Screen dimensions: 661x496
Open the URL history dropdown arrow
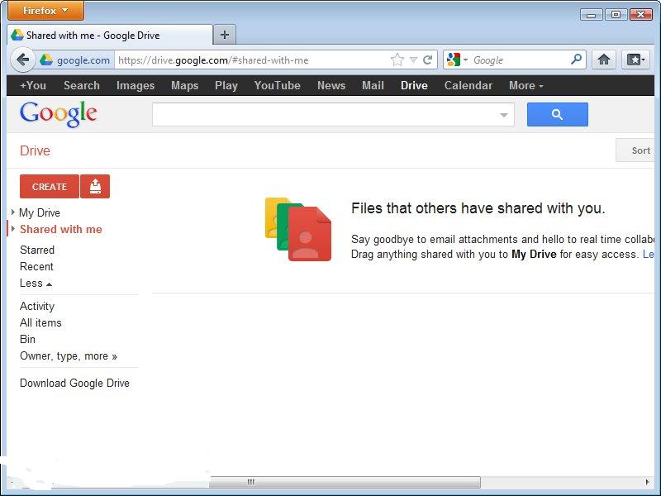coord(414,60)
